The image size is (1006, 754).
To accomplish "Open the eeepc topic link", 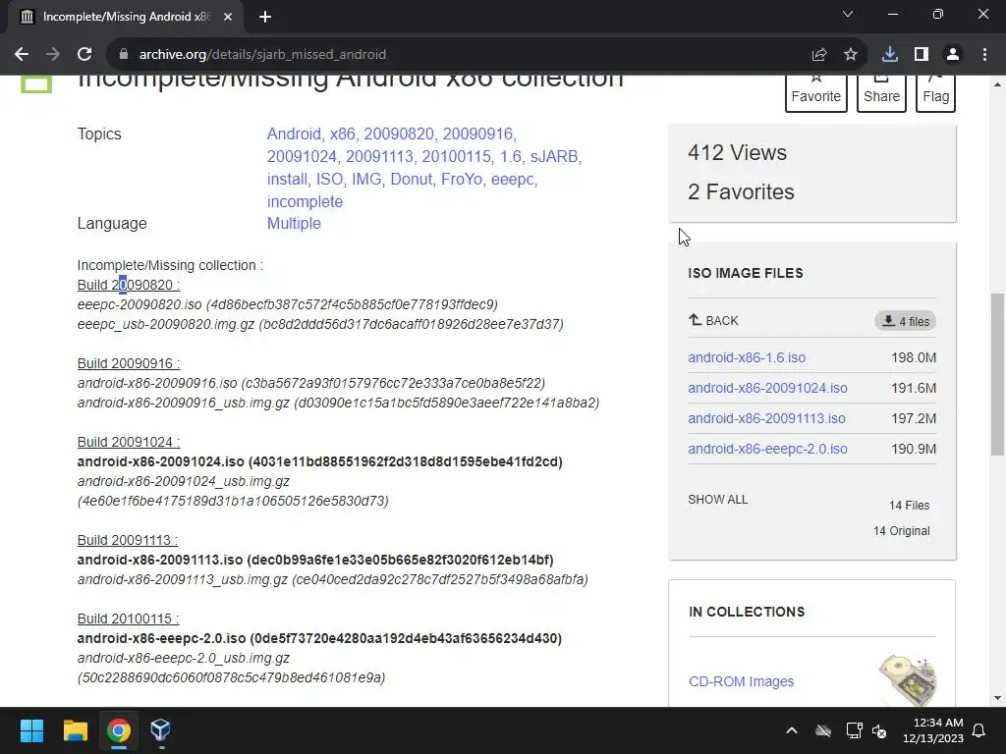I will [512, 179].
